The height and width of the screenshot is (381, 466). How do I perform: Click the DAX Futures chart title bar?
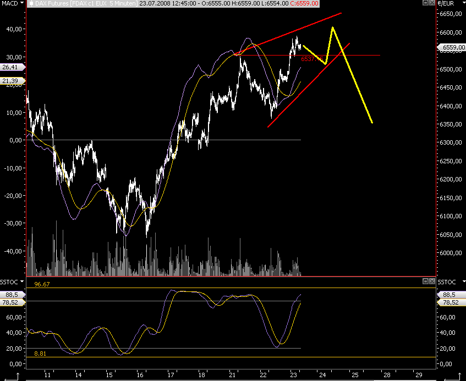click(x=173, y=3)
